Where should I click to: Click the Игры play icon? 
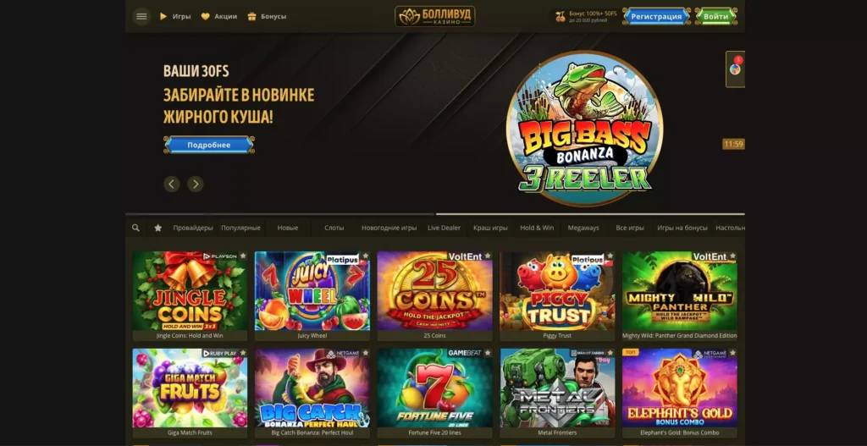point(163,17)
